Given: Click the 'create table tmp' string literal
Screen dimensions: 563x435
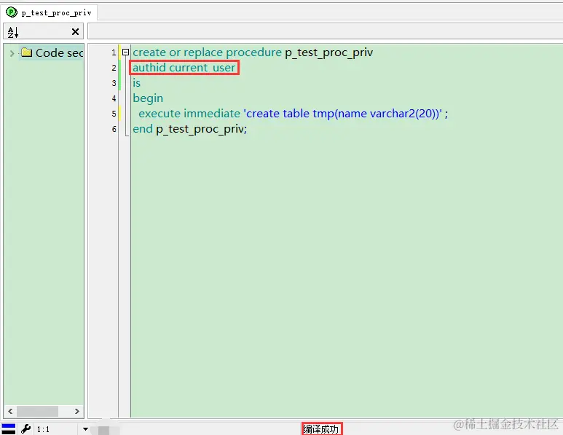Looking at the screenshot, I should [343, 114].
